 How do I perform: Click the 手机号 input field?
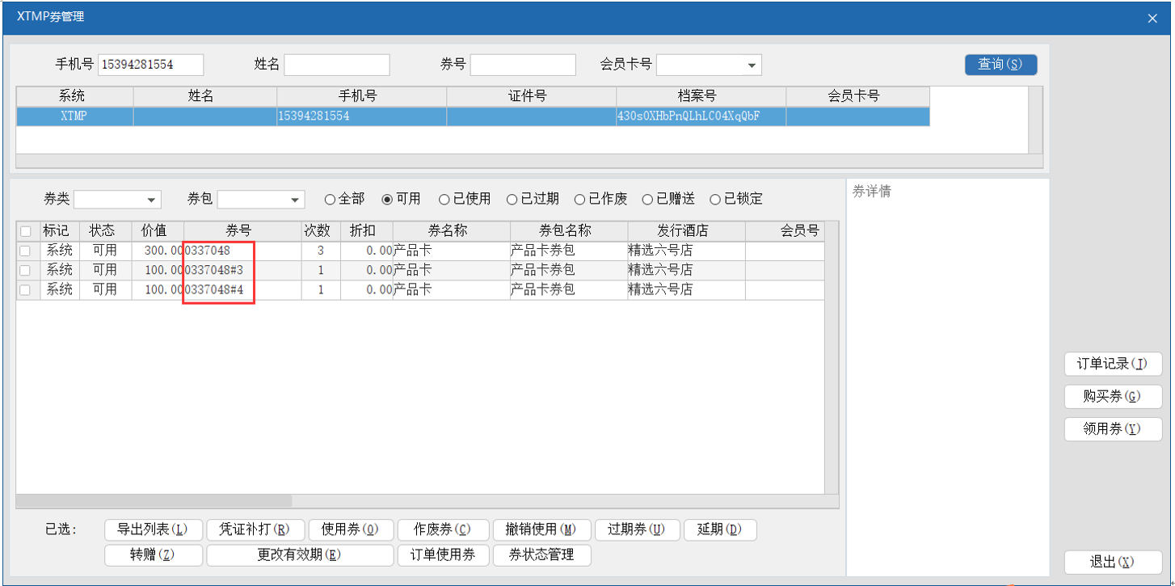click(x=150, y=65)
